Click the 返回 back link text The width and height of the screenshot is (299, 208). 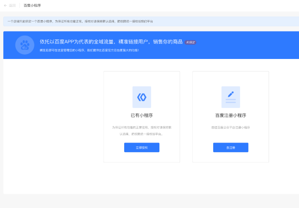click(x=12, y=6)
